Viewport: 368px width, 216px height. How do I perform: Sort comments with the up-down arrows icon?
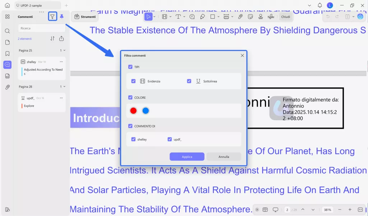52,38
